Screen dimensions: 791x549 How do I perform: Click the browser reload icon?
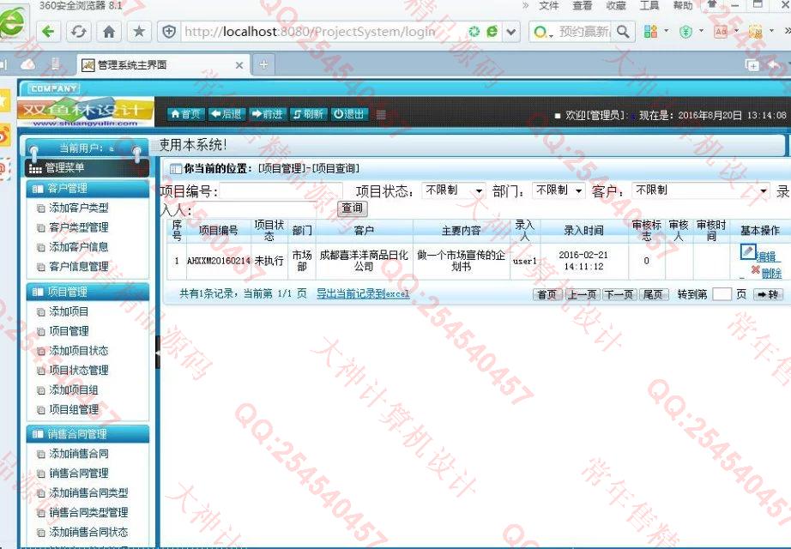click(79, 32)
